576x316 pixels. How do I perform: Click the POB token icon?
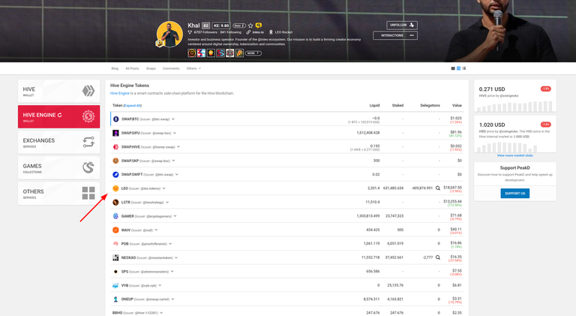click(115, 244)
